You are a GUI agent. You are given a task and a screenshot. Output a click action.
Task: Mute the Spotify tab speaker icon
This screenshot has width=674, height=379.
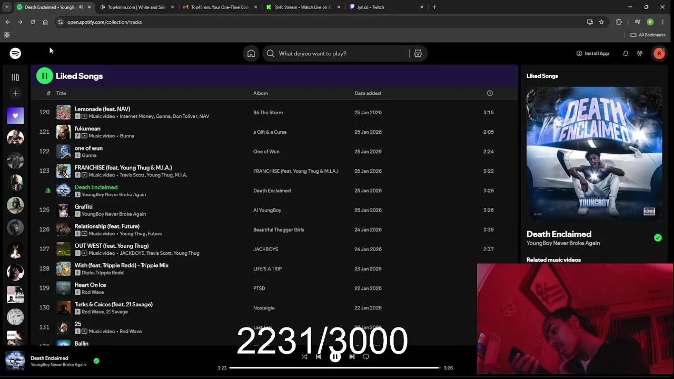[x=81, y=7]
